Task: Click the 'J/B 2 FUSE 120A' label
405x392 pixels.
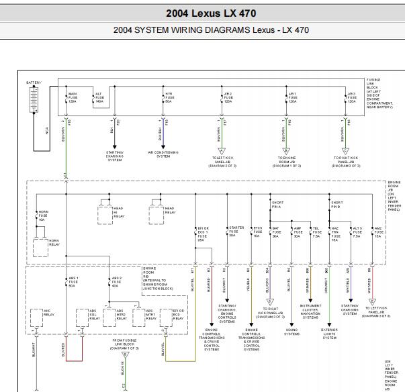Action: click(228, 97)
